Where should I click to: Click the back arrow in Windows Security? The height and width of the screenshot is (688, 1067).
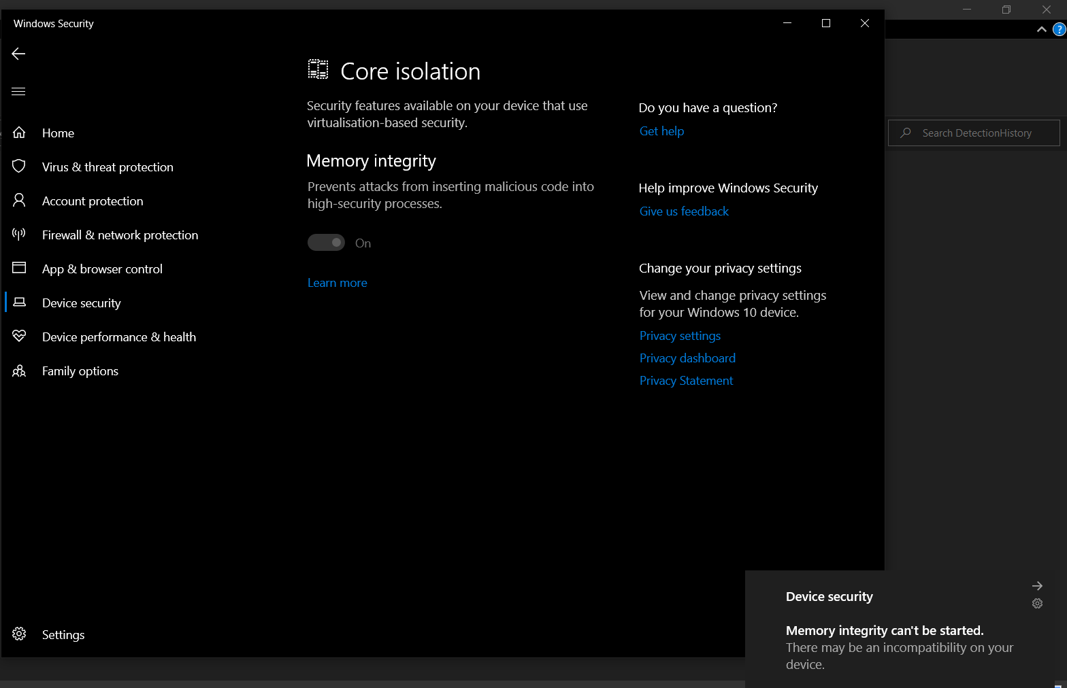18,54
